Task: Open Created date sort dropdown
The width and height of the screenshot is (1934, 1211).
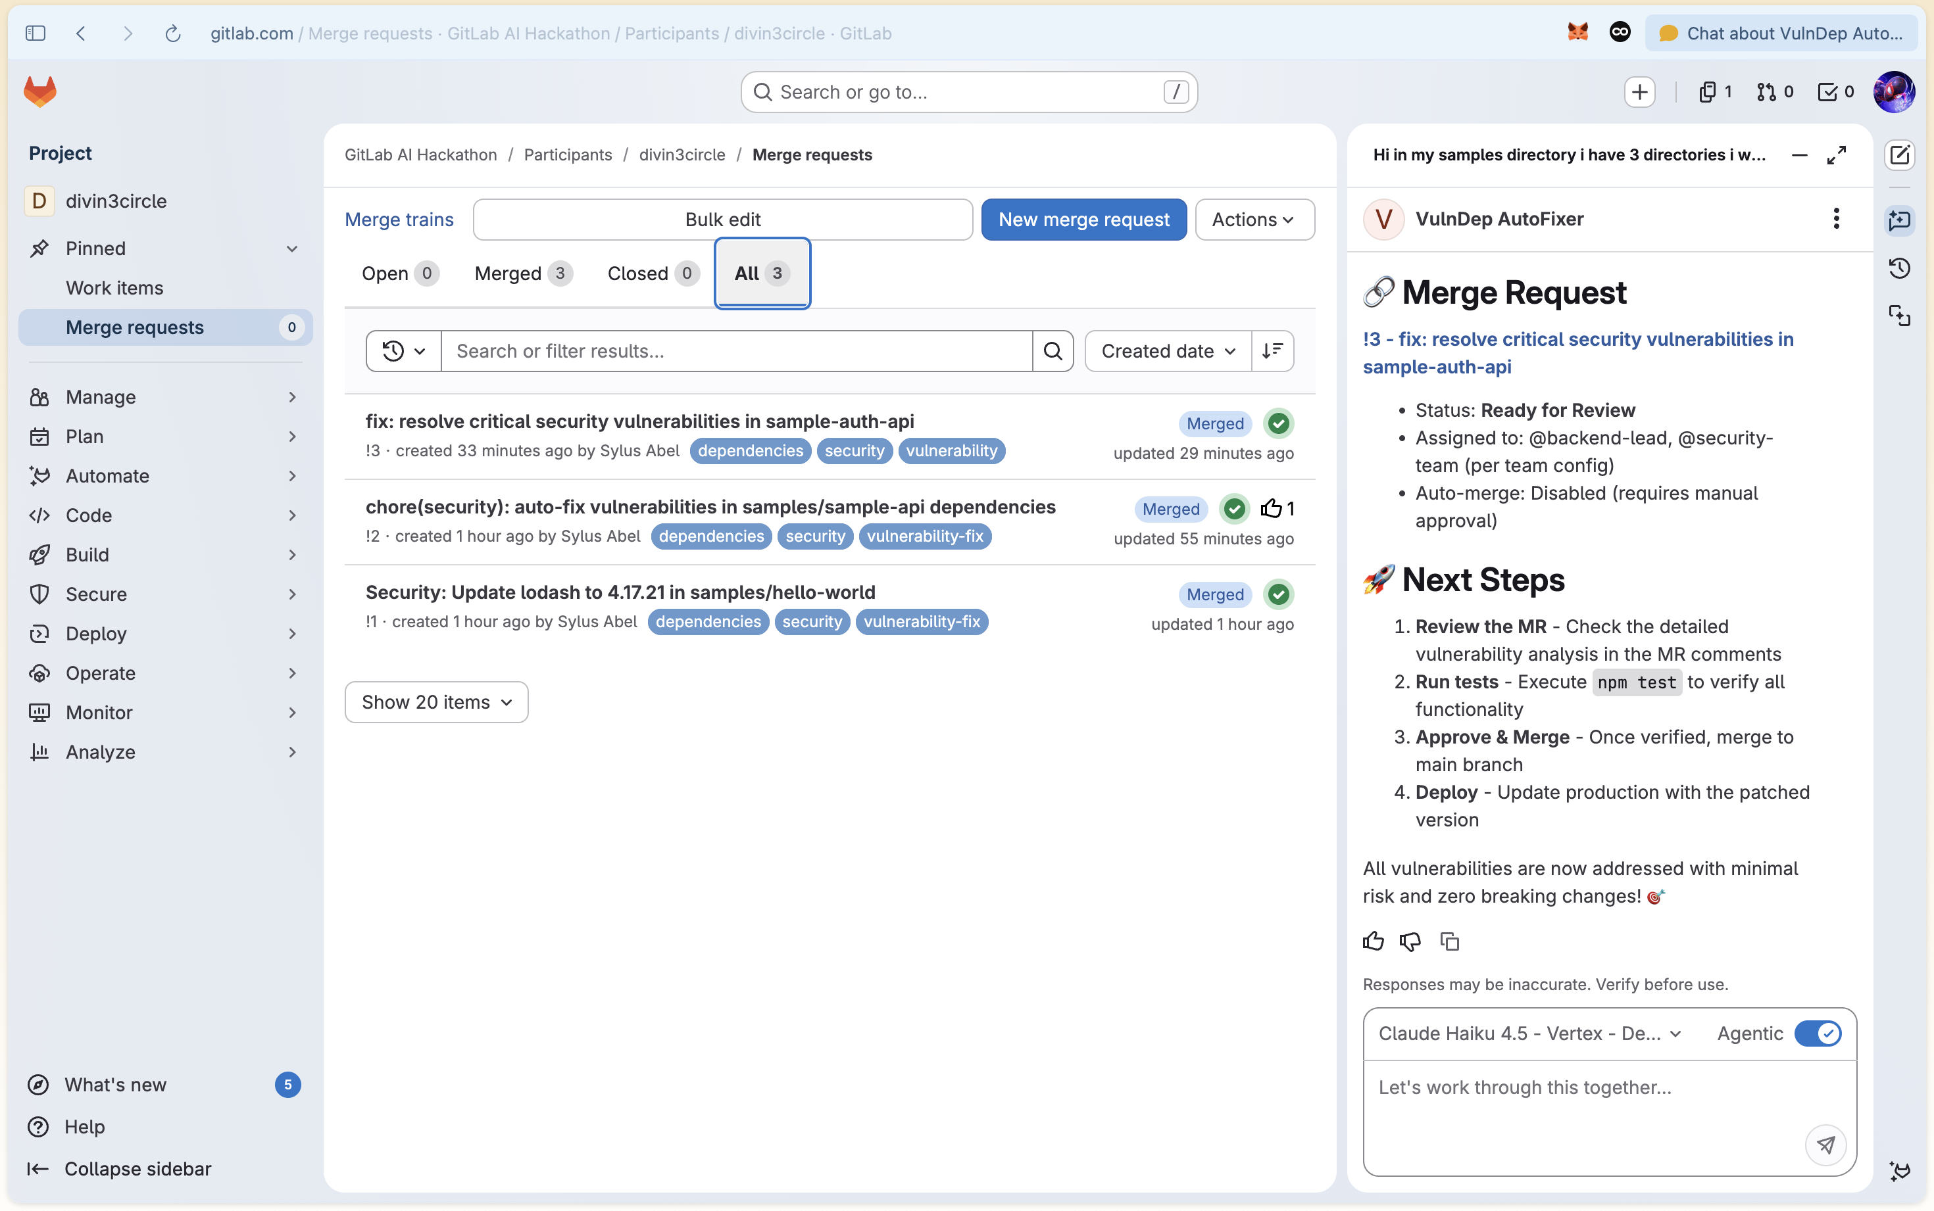Action: [x=1167, y=351]
